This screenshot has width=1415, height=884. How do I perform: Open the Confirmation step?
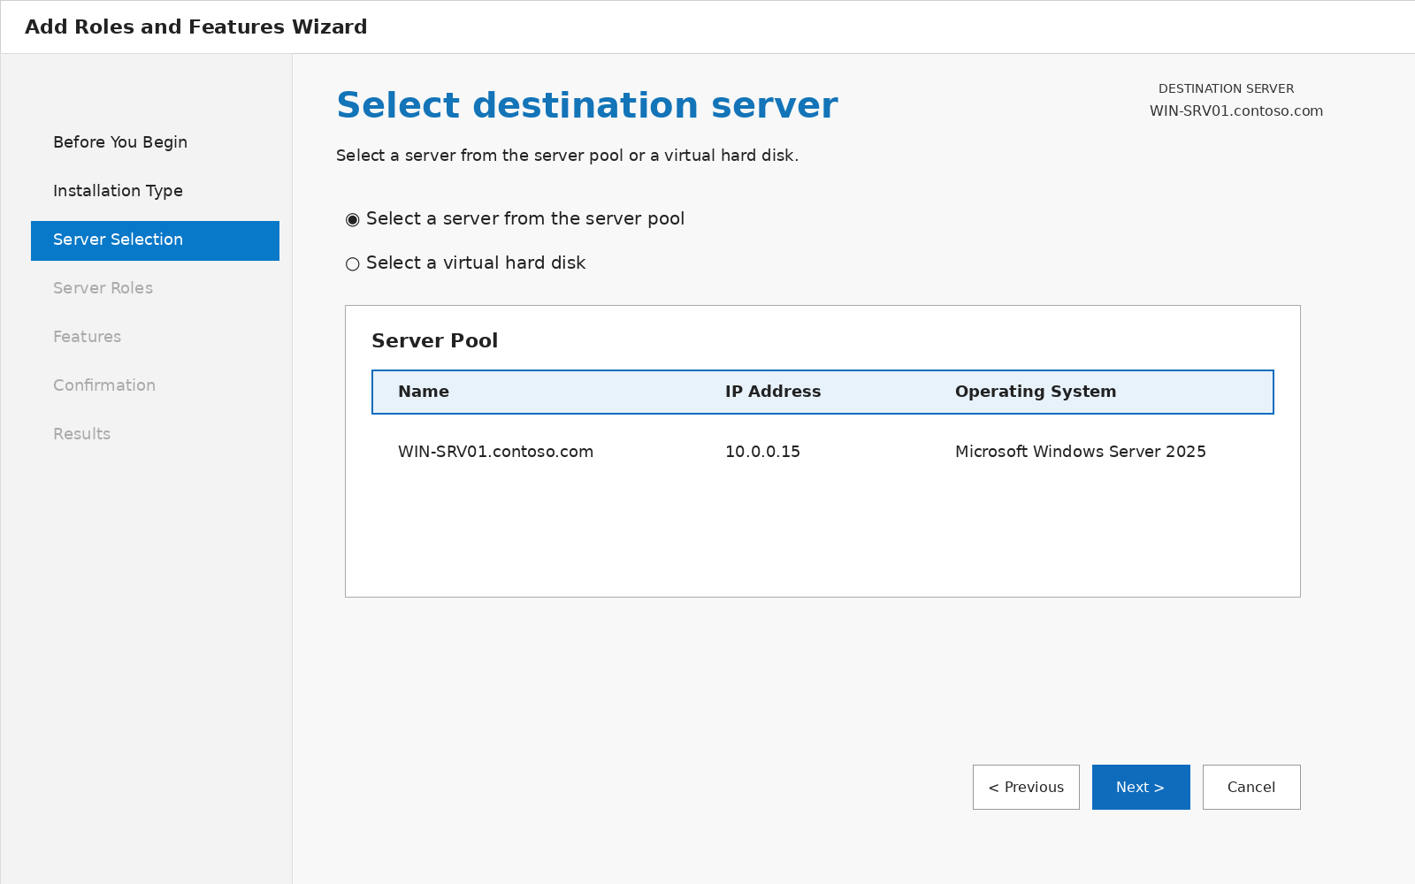(104, 385)
